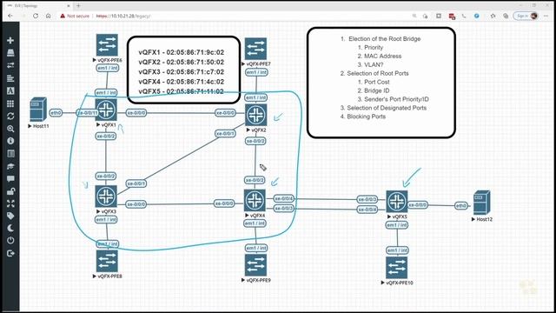Click the vQFX1 MAC address text line
The height and width of the screenshot is (313, 556).
182,52
